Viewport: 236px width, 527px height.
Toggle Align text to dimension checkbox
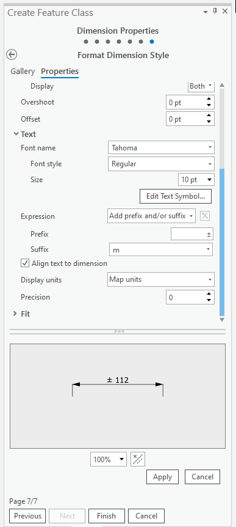pos(25,263)
